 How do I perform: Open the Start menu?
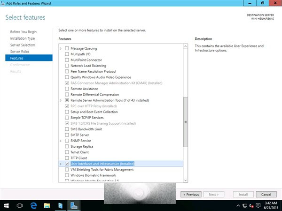pyautogui.click(x=7, y=206)
